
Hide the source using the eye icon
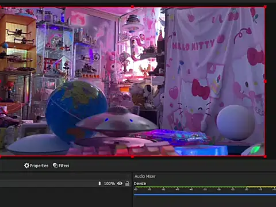tap(120, 183)
